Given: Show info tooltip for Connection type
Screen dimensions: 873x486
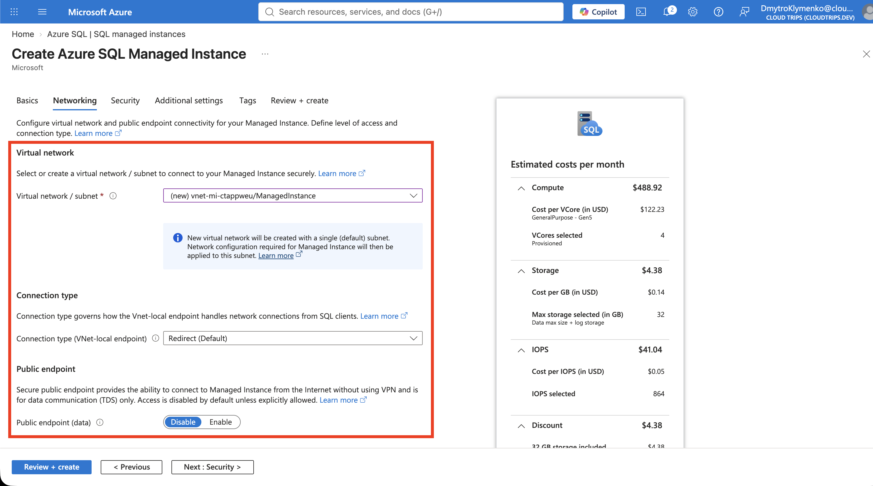Looking at the screenshot, I should click(x=156, y=338).
